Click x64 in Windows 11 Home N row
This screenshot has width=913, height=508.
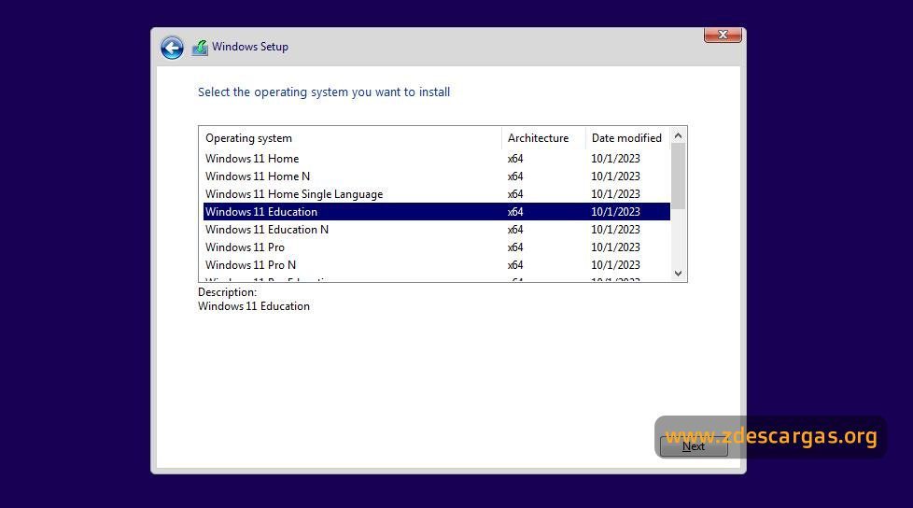point(515,176)
